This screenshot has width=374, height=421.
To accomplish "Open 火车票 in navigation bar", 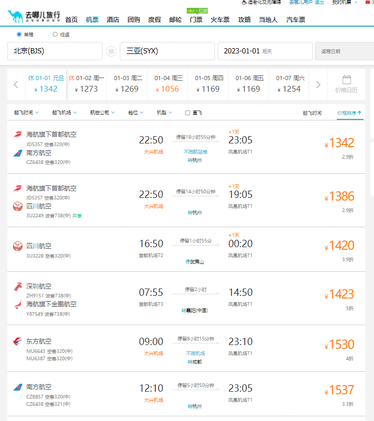I will point(220,20).
